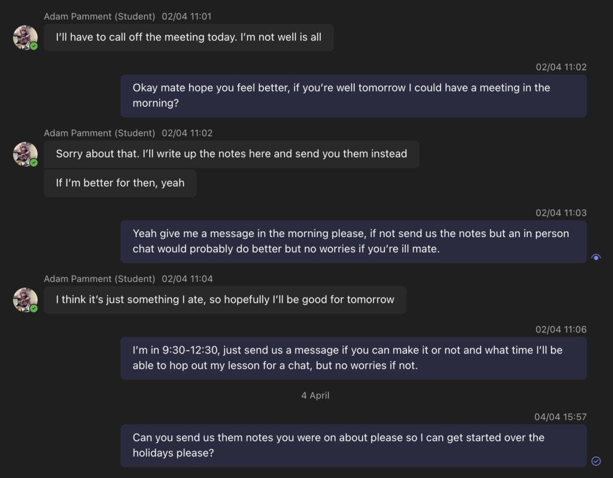
Task: Click the Adam Pamment name above the 11:04 message
Action: [x=99, y=279]
